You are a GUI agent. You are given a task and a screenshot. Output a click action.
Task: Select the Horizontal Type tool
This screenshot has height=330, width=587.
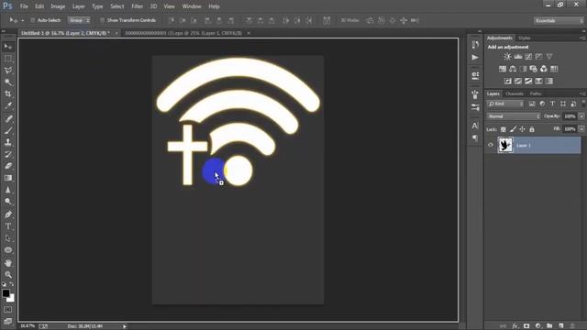click(8, 226)
